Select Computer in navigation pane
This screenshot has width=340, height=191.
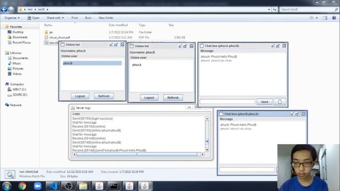[16, 84]
